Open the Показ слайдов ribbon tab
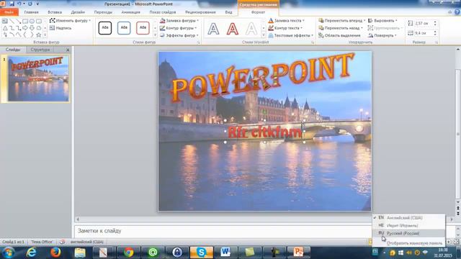 point(163,12)
